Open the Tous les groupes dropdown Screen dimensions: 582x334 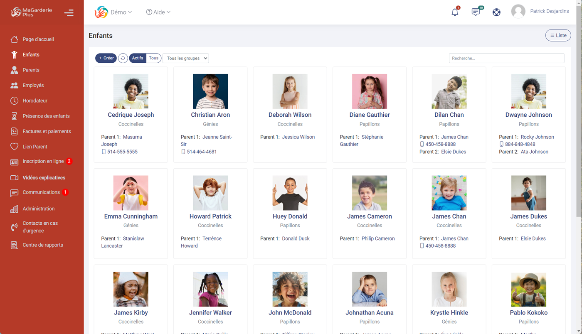[186, 58]
